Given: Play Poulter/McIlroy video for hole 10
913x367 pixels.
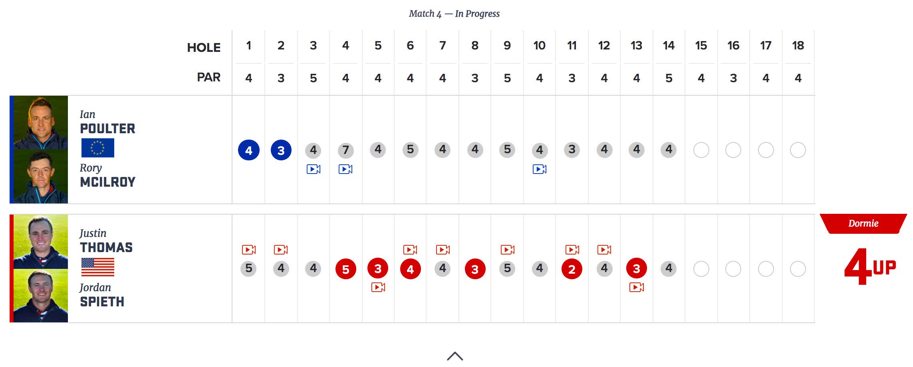Looking at the screenshot, I should 540,169.
